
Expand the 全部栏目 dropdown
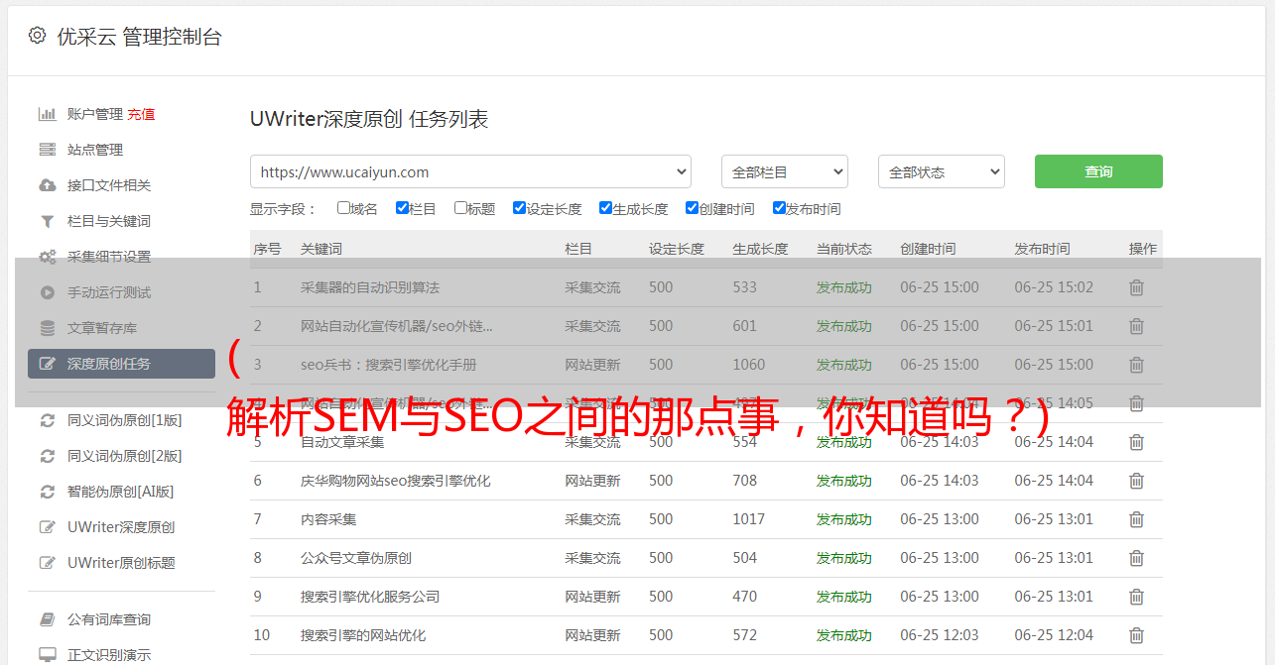(784, 171)
